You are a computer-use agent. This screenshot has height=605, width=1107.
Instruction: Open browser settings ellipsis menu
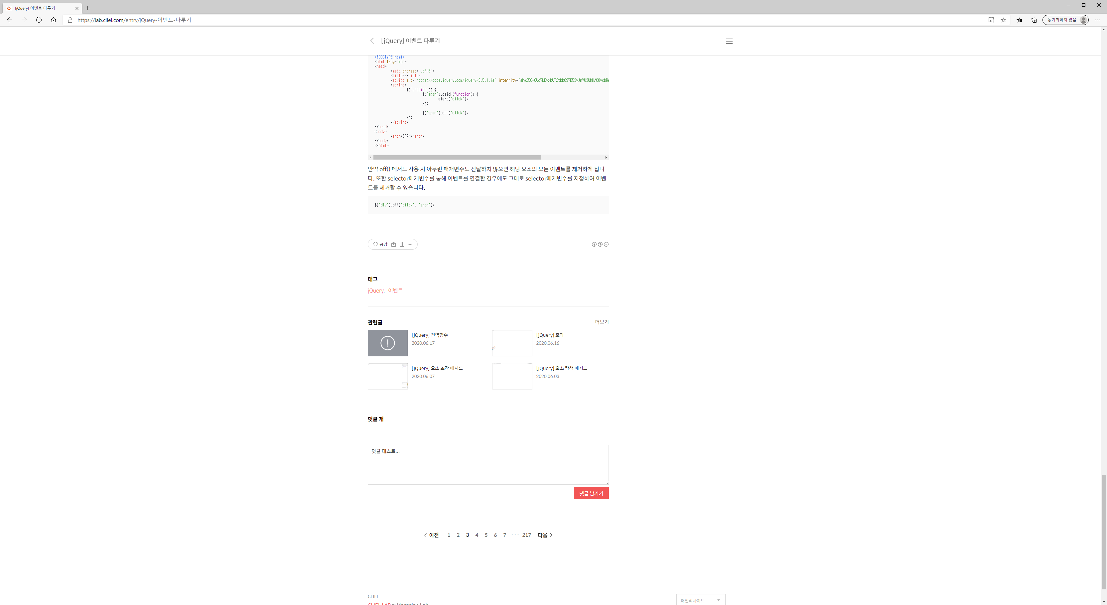click(x=1097, y=20)
